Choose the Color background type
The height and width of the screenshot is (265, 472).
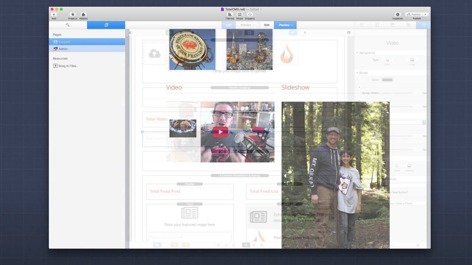click(x=387, y=60)
